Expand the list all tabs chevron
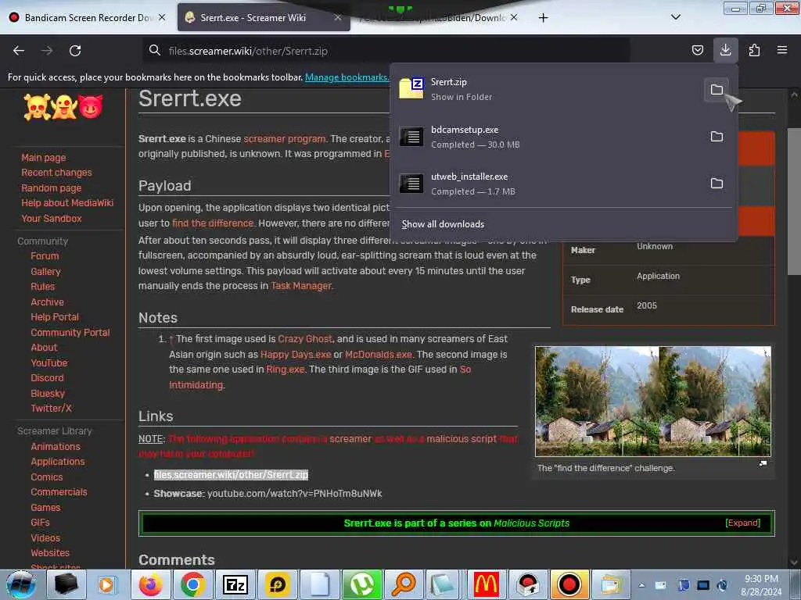The width and height of the screenshot is (801, 600). coord(675,17)
